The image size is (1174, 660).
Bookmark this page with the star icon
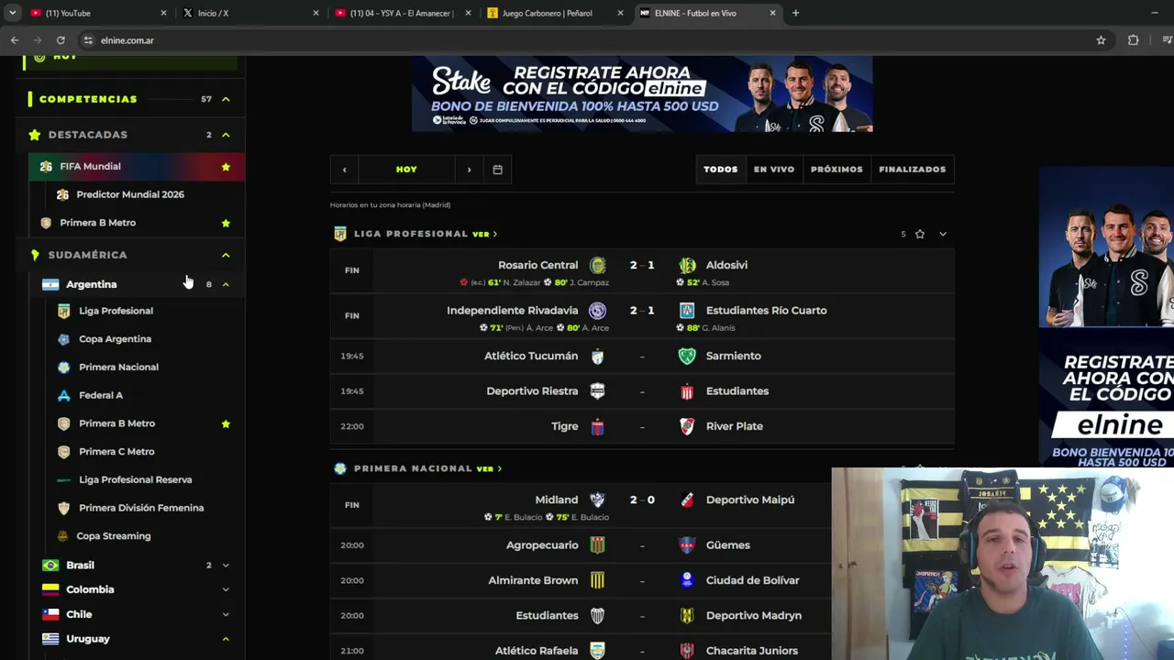point(1101,40)
